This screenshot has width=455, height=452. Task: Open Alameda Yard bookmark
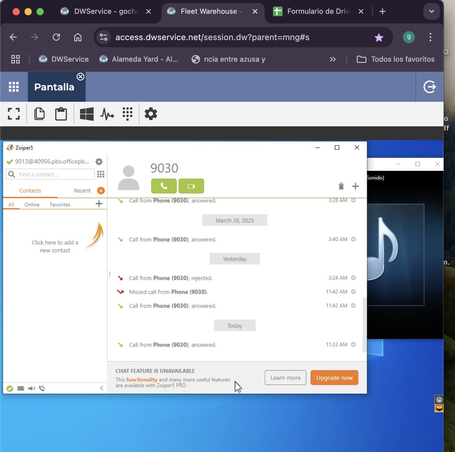pos(139,59)
